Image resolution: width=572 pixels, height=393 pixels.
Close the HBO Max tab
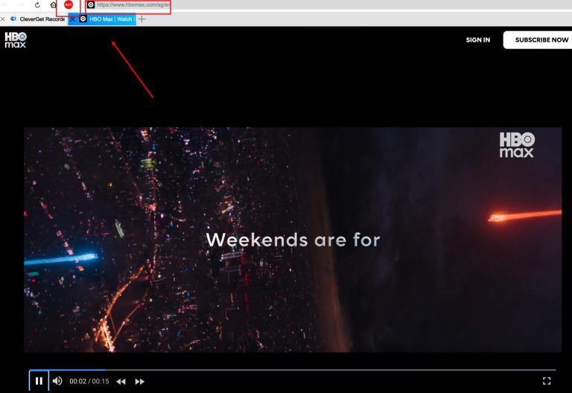[73, 19]
